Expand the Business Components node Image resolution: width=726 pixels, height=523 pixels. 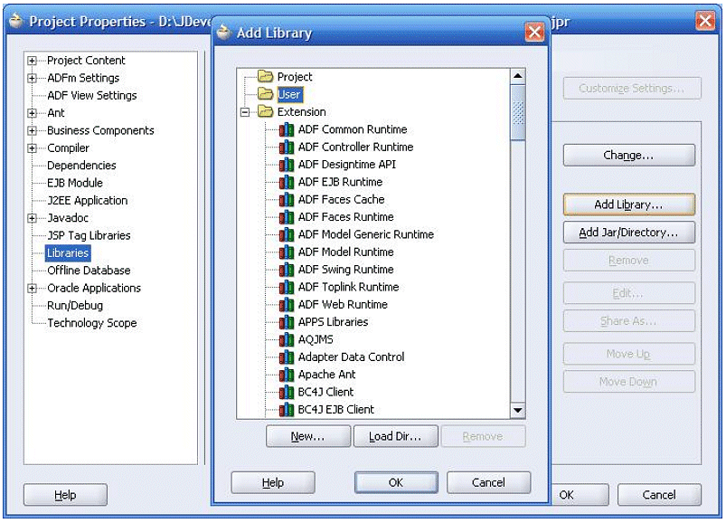pyautogui.click(x=32, y=130)
